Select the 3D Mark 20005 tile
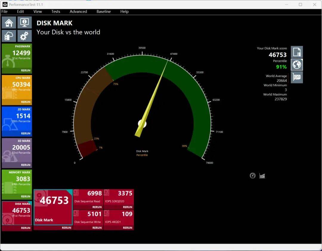The image size is (322, 251). click(17, 150)
